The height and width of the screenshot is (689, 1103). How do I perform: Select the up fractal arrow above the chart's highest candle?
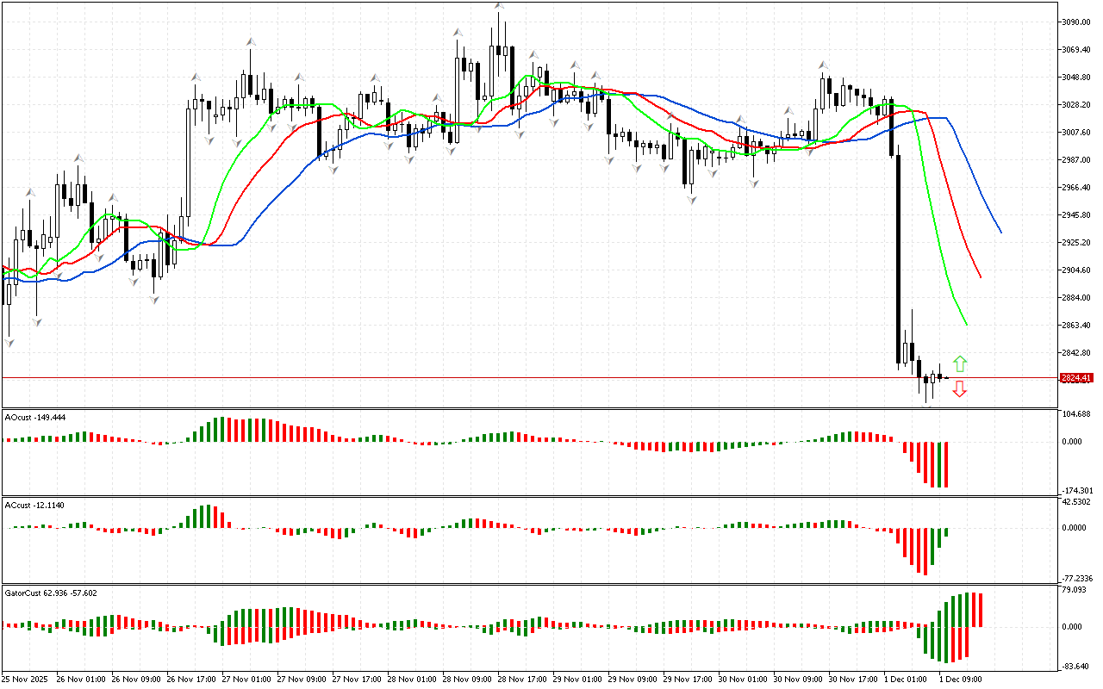pos(499,6)
